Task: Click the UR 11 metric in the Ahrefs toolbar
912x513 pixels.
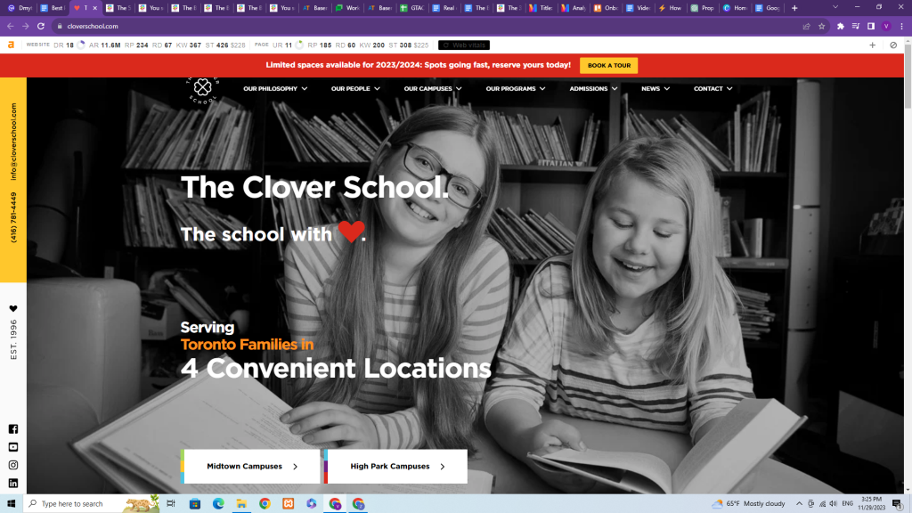Action: [x=282, y=45]
